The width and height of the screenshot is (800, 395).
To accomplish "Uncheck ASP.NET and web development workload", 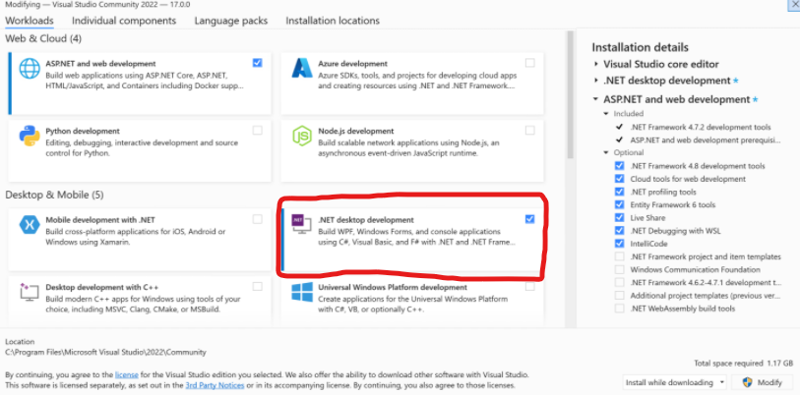I will pyautogui.click(x=257, y=63).
